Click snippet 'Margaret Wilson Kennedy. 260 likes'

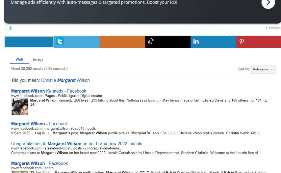pyautogui.click(x=149, y=102)
